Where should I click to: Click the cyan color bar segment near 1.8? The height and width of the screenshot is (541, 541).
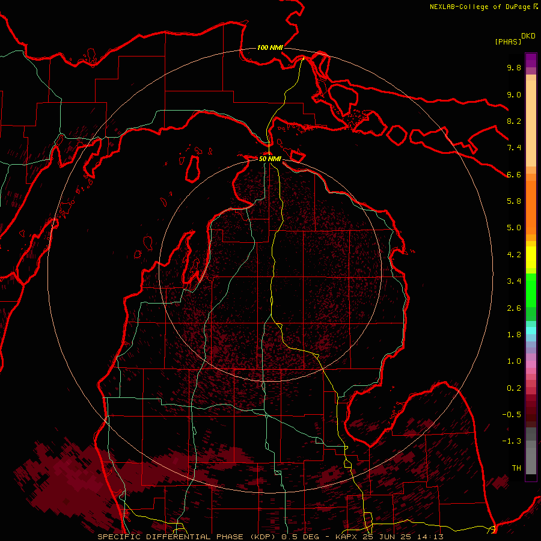531,331
